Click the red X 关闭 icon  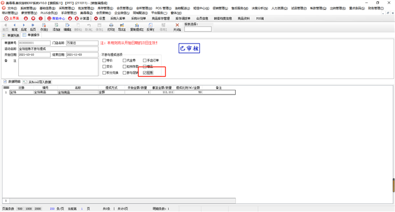[177, 25]
